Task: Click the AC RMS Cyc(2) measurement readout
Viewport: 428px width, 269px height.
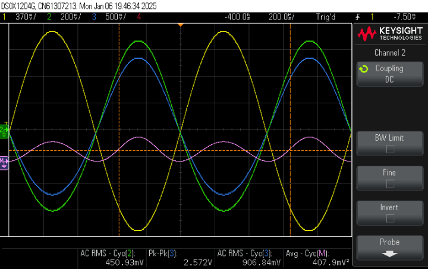Action: click(x=112, y=258)
